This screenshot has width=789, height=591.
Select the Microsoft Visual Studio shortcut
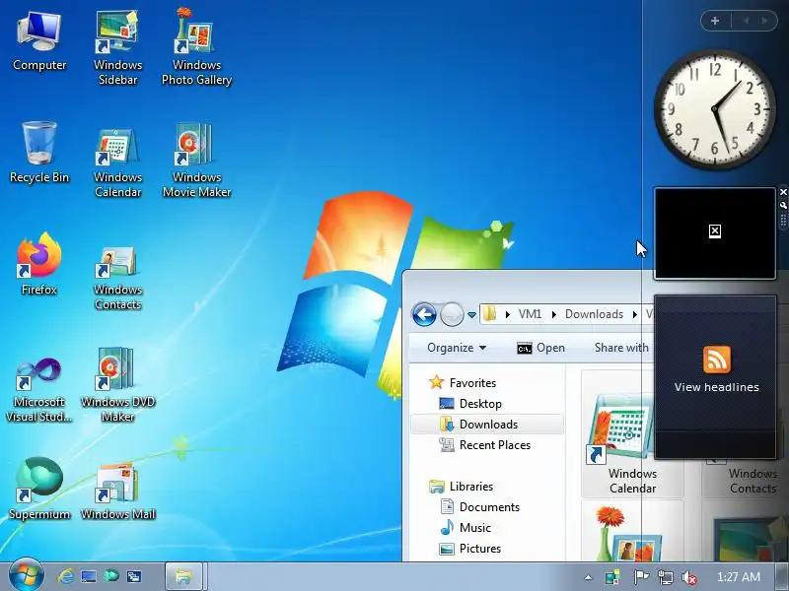point(39,389)
